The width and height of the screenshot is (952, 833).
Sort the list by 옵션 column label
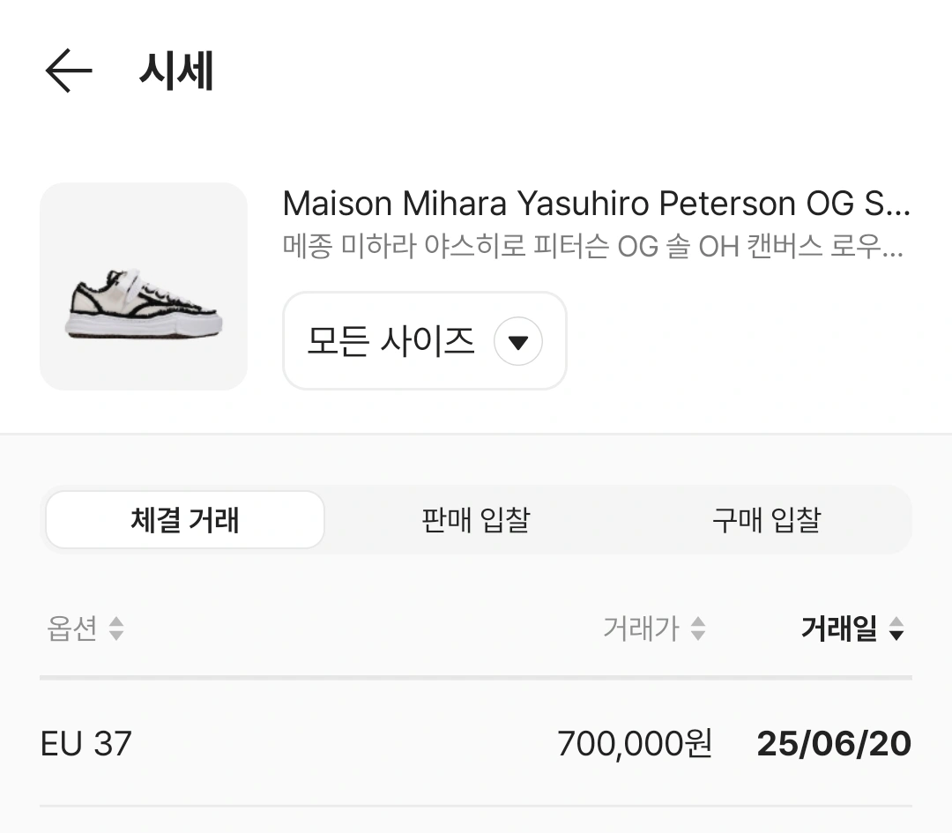(x=71, y=628)
